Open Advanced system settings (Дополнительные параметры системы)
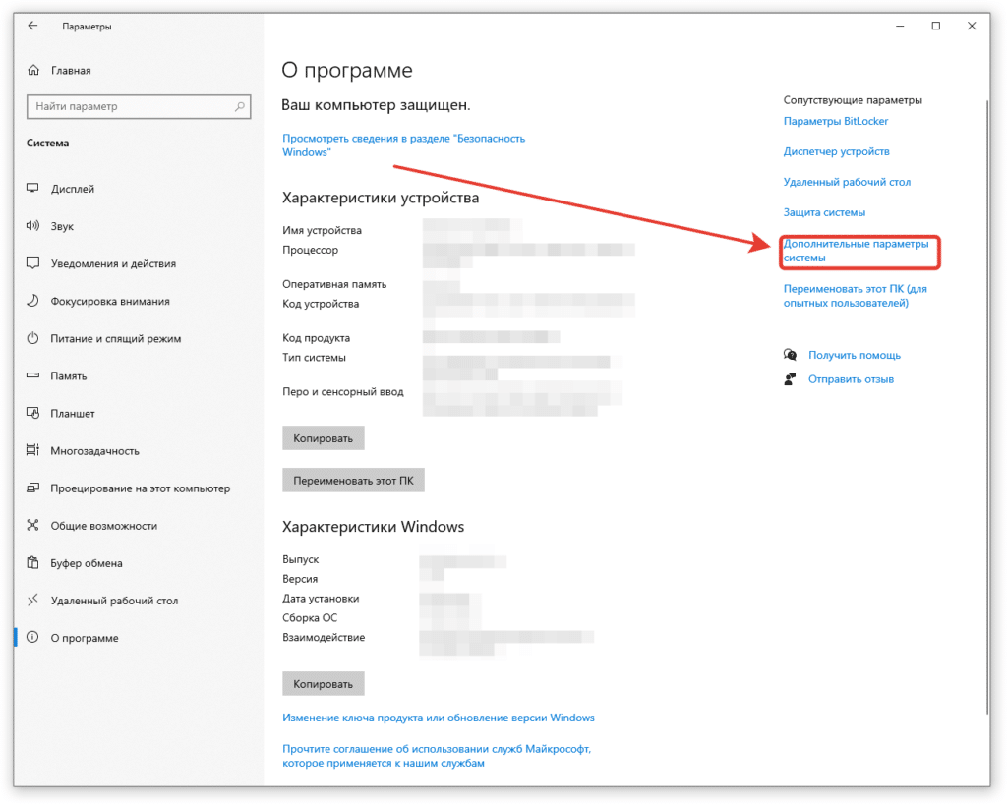The image size is (1007, 804). tap(855, 251)
